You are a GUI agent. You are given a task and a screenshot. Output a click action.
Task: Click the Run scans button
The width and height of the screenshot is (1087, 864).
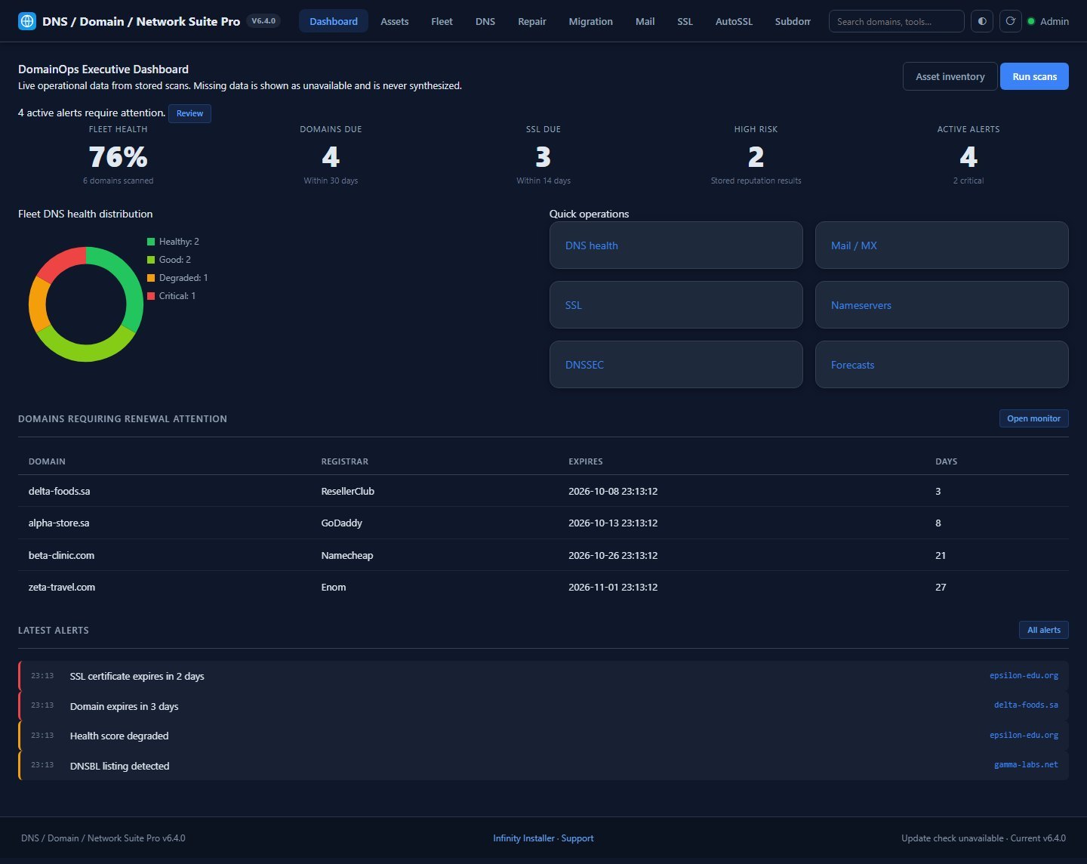(1034, 76)
